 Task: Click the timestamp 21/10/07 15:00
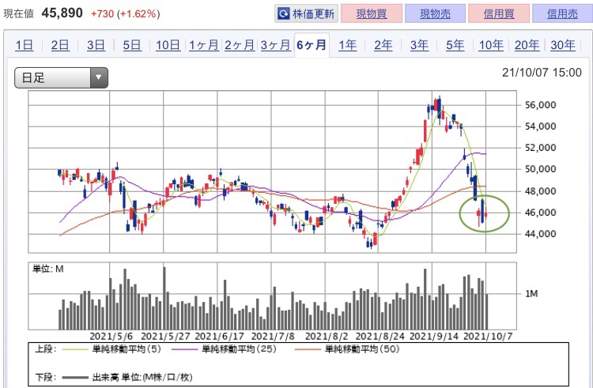click(x=542, y=73)
